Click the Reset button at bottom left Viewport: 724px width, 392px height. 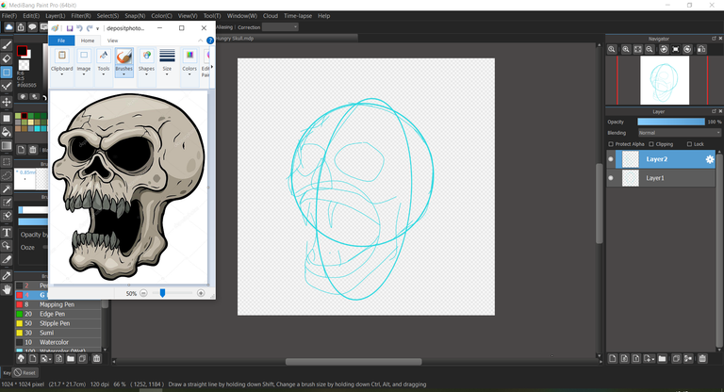[25, 372]
